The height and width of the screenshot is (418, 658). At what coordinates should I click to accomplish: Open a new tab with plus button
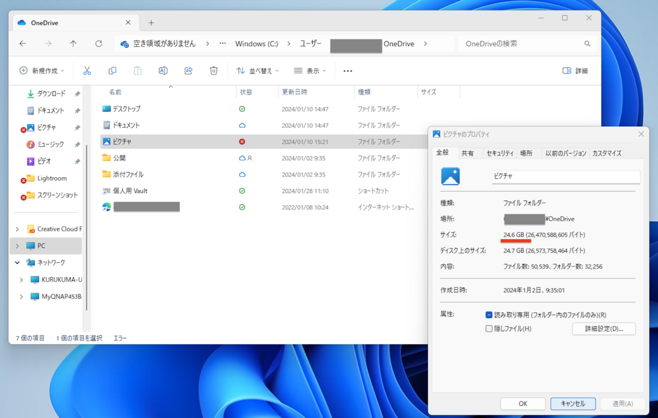point(151,23)
